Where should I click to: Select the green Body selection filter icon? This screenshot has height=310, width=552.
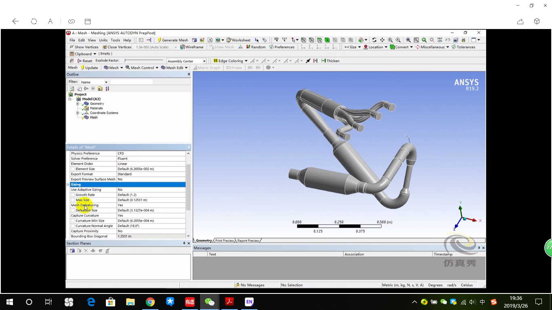coord(327,40)
